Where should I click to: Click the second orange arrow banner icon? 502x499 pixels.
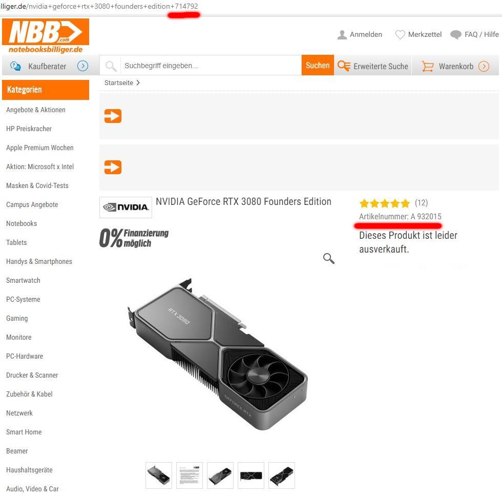[113, 167]
